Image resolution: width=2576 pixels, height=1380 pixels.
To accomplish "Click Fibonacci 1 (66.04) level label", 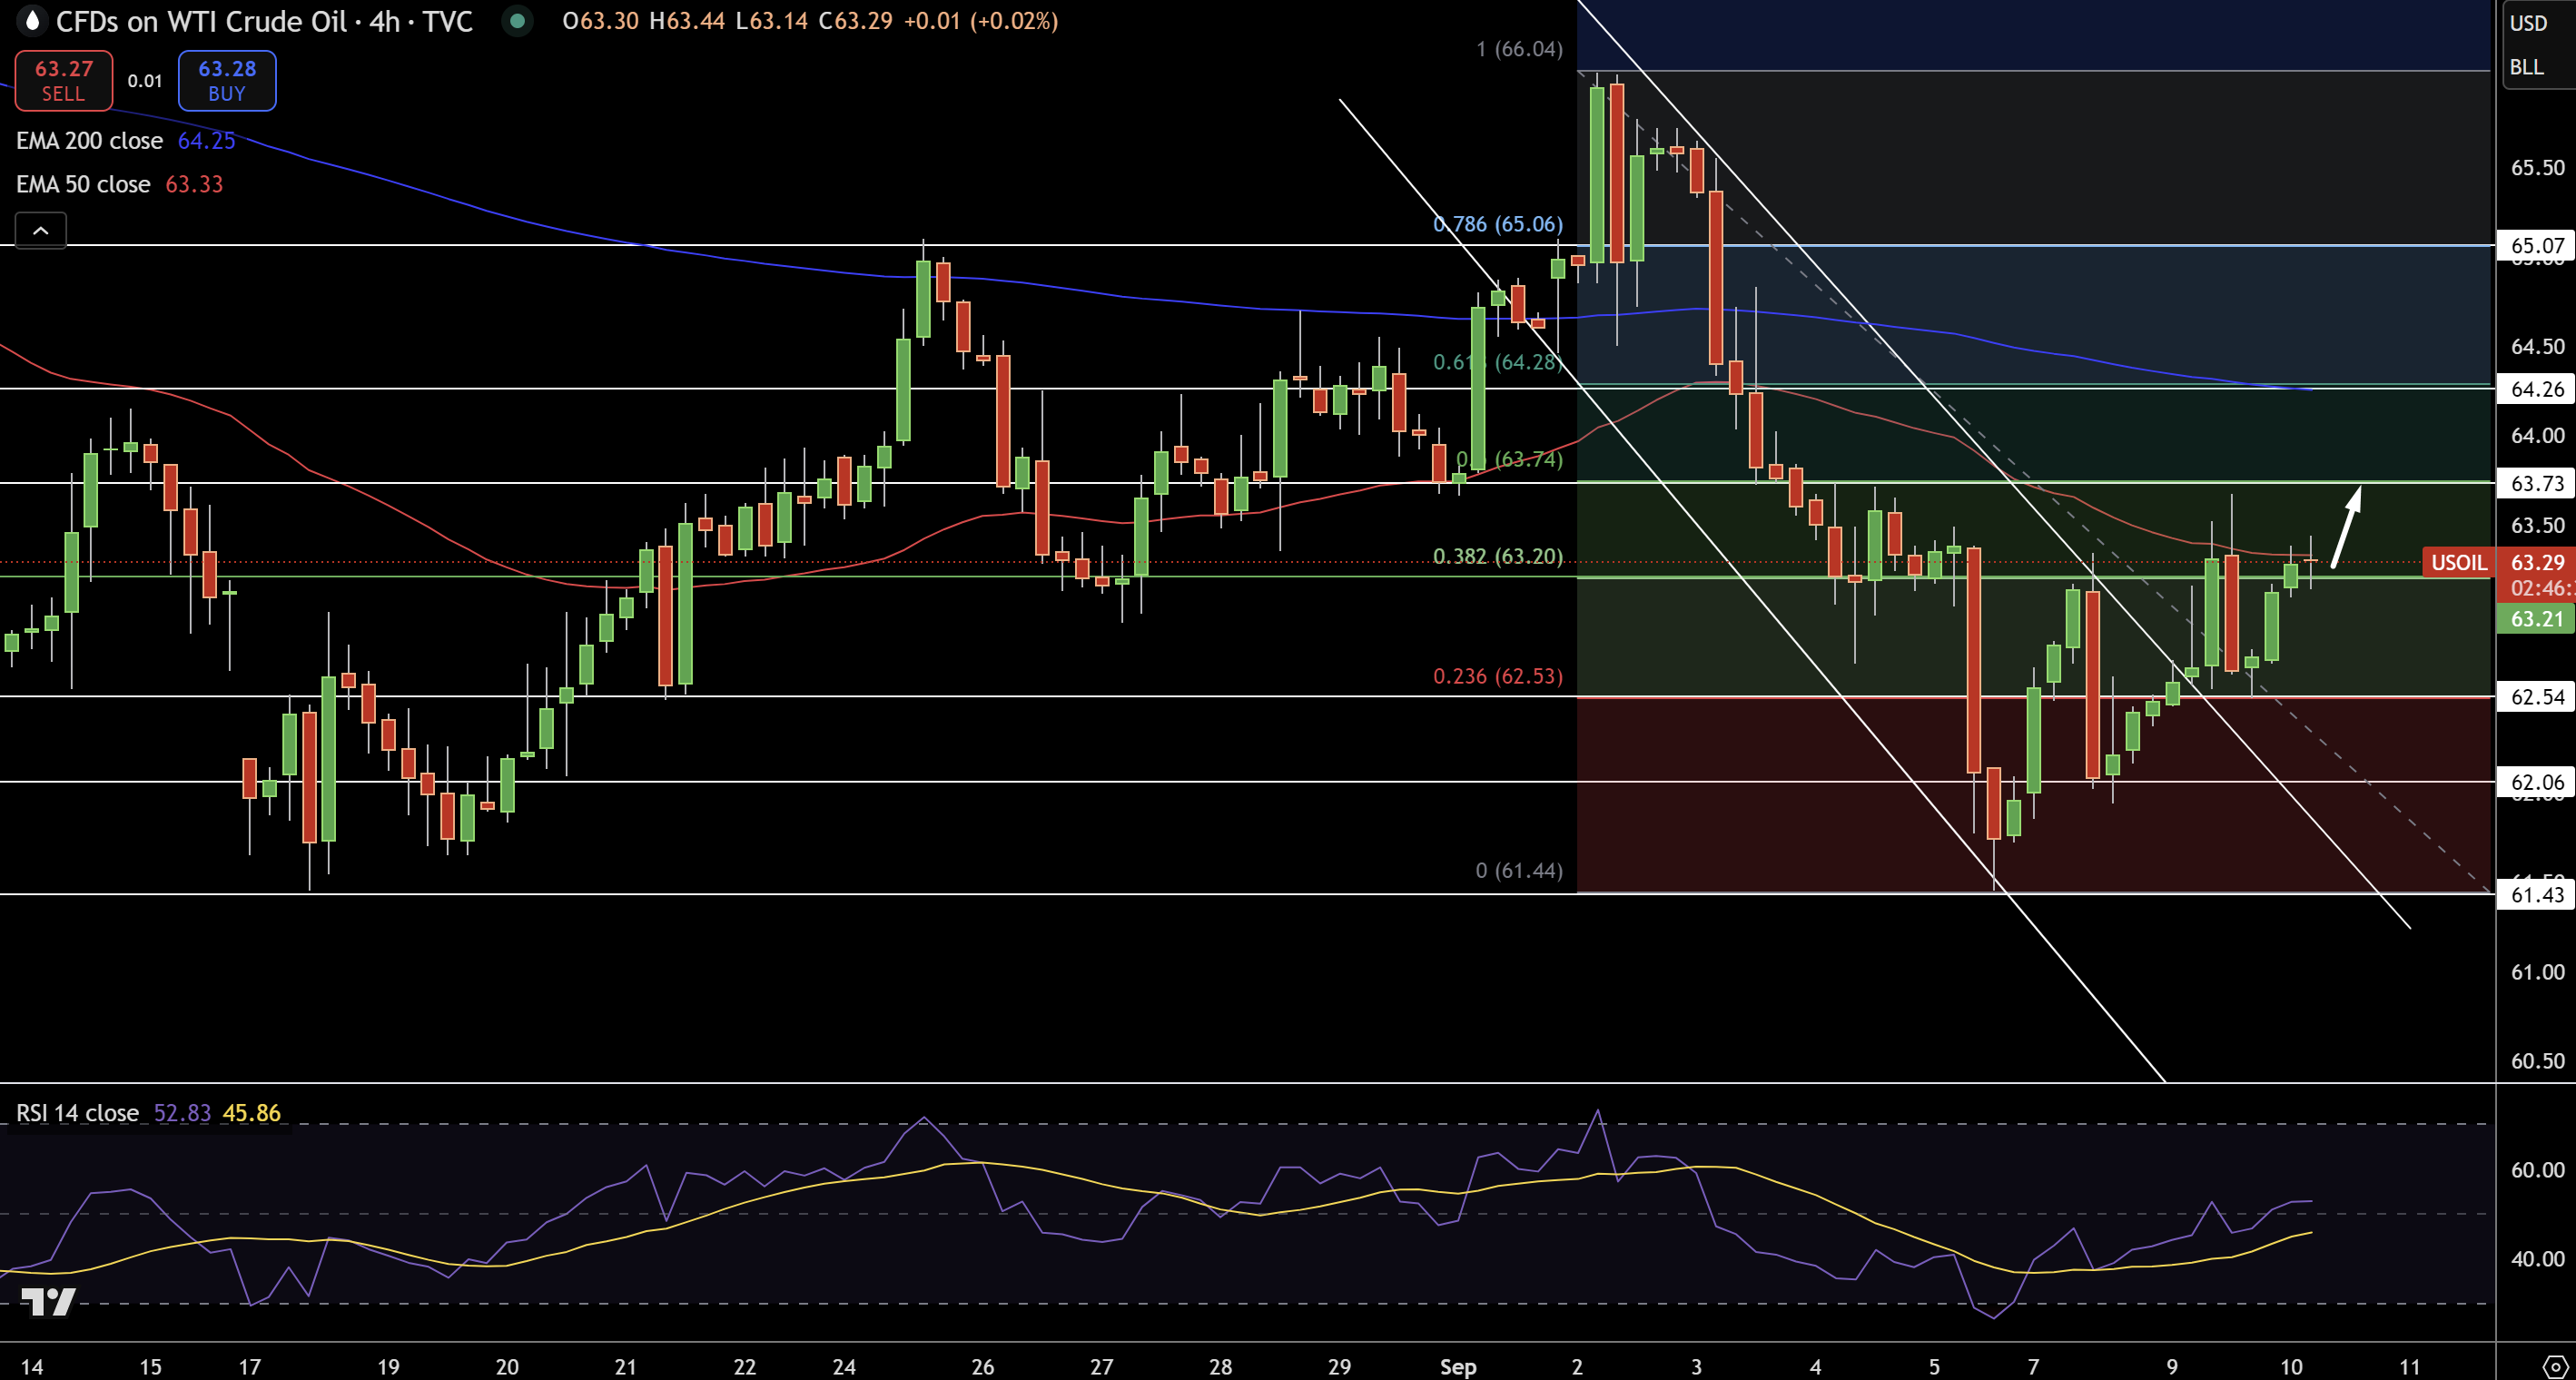I will [x=1519, y=49].
